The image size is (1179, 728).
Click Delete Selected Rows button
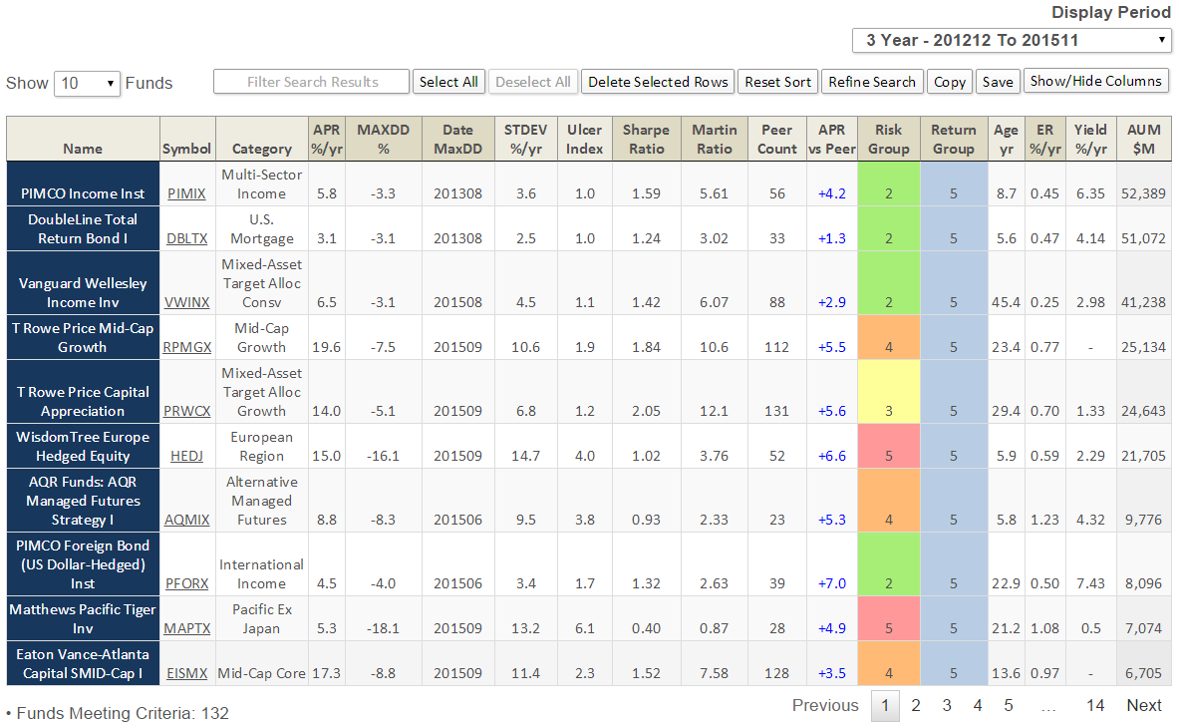[658, 82]
